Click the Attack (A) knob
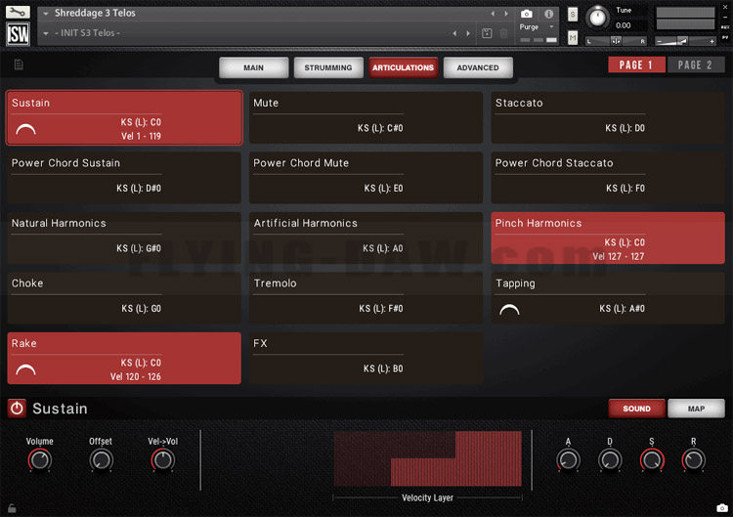Screen dimensions: 733x517 point(568,460)
